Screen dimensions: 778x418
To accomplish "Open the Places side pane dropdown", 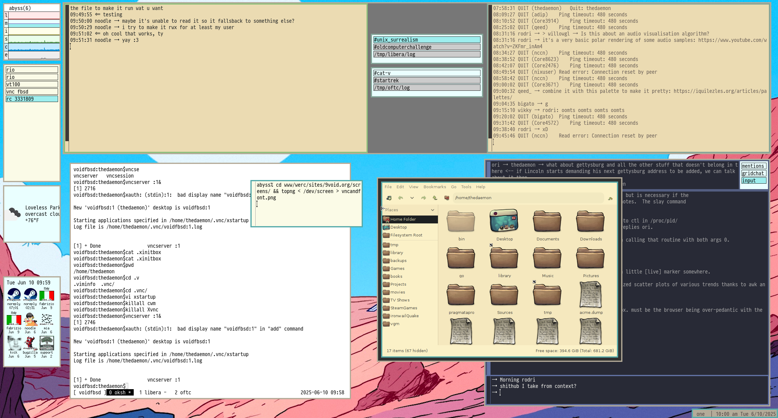I will pos(432,210).
